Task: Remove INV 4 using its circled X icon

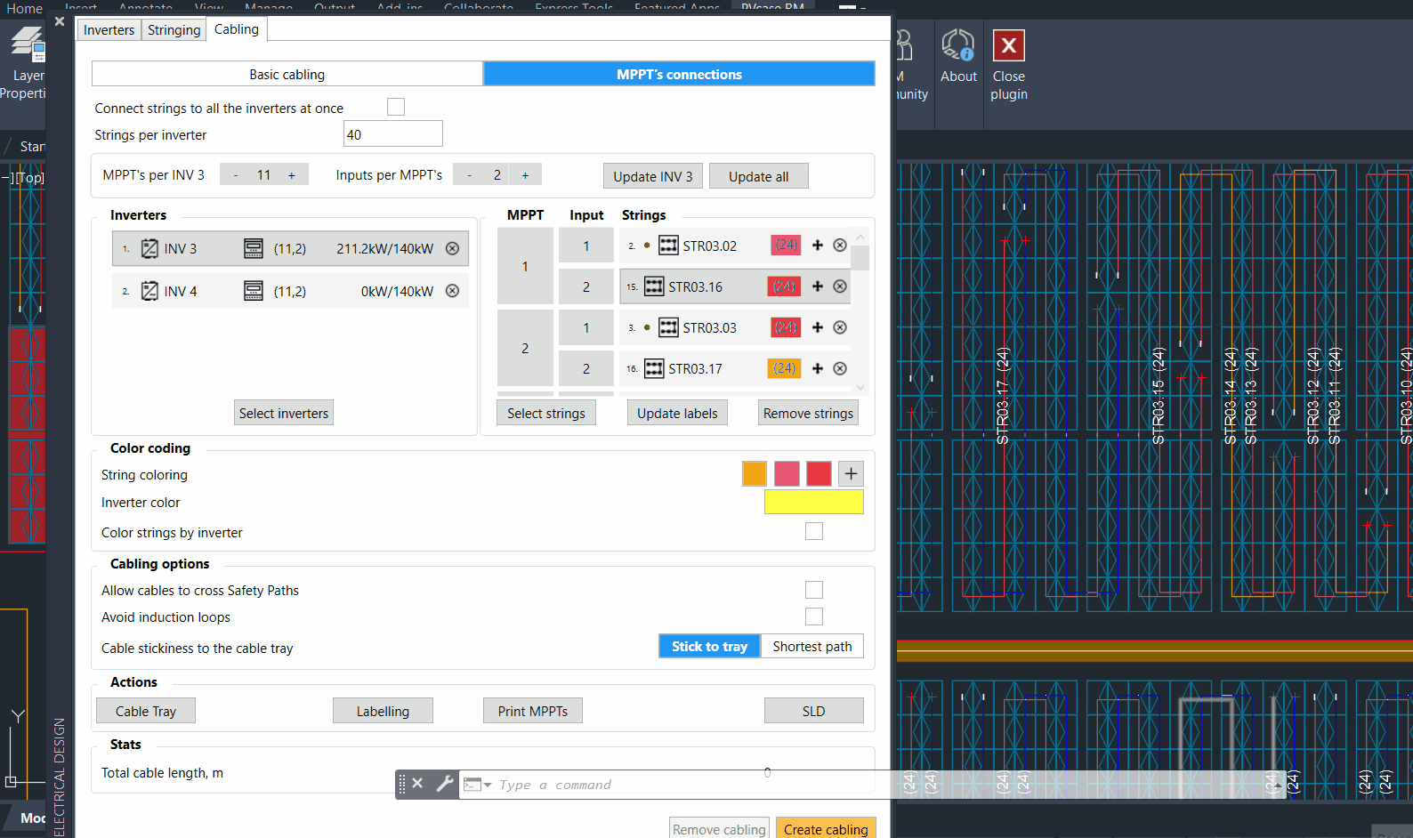Action: coord(452,291)
